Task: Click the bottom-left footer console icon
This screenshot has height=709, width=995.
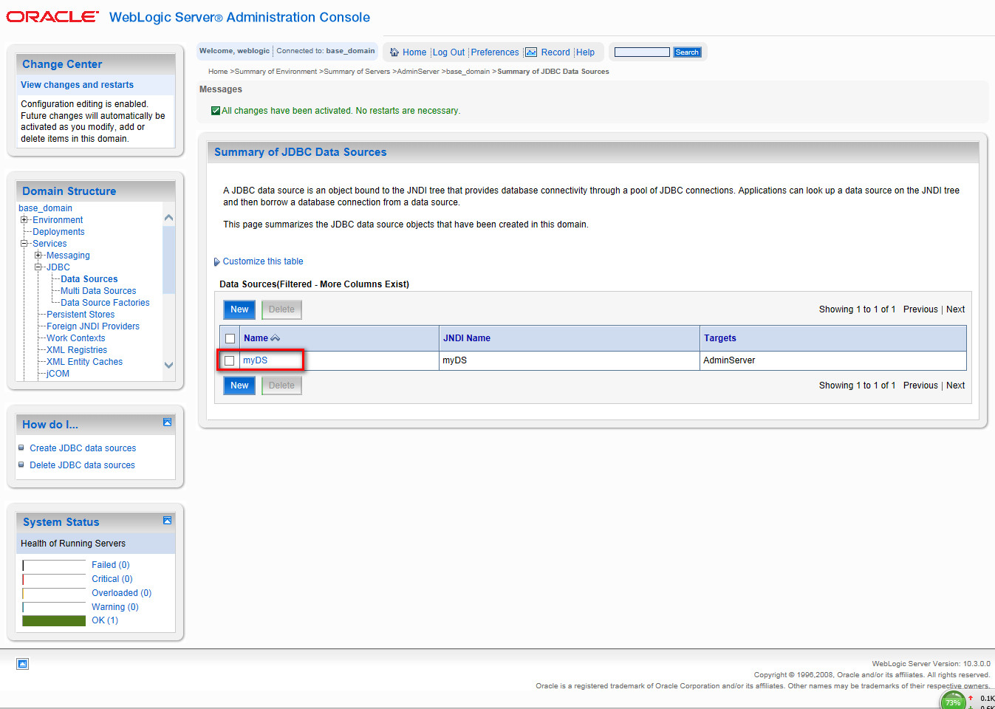Action: point(23,664)
